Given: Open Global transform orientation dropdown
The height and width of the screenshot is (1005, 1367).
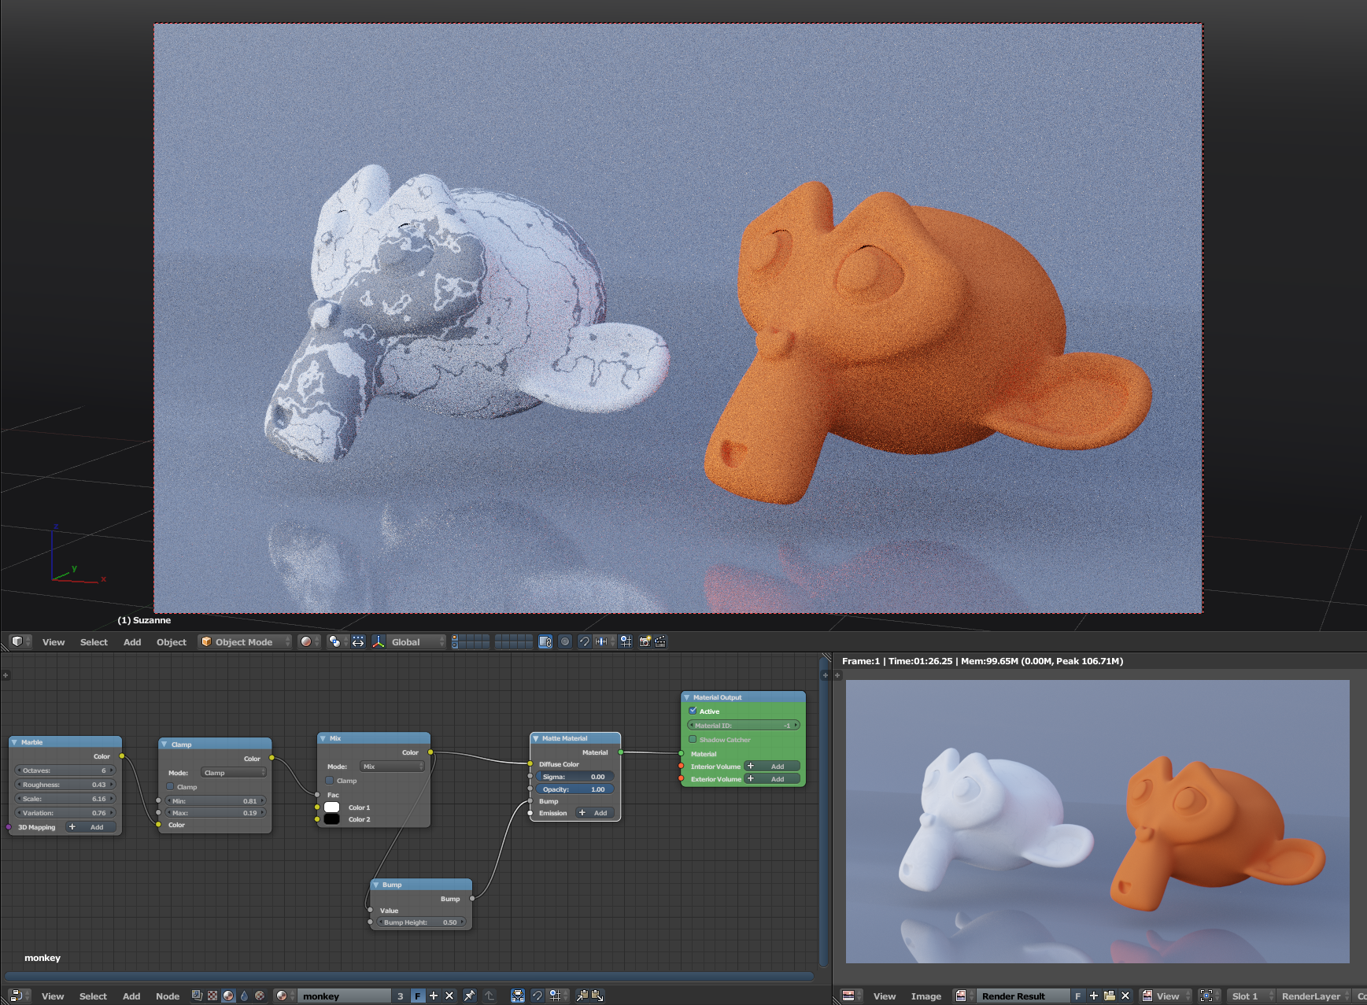Looking at the screenshot, I should click(417, 642).
